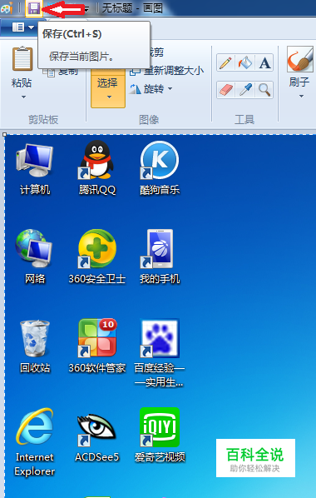316x498 pixels.
Task: Click the 爱奇艺视频 iQIYI icon on canvas
Action: pyautogui.click(x=160, y=427)
